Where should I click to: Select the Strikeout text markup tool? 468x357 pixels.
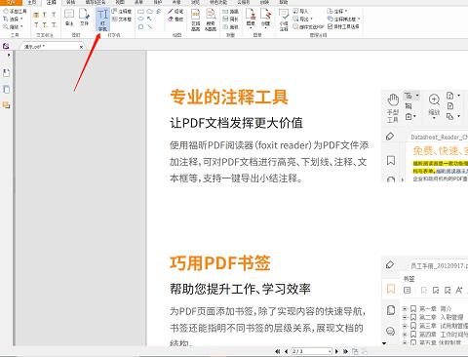tap(36, 24)
